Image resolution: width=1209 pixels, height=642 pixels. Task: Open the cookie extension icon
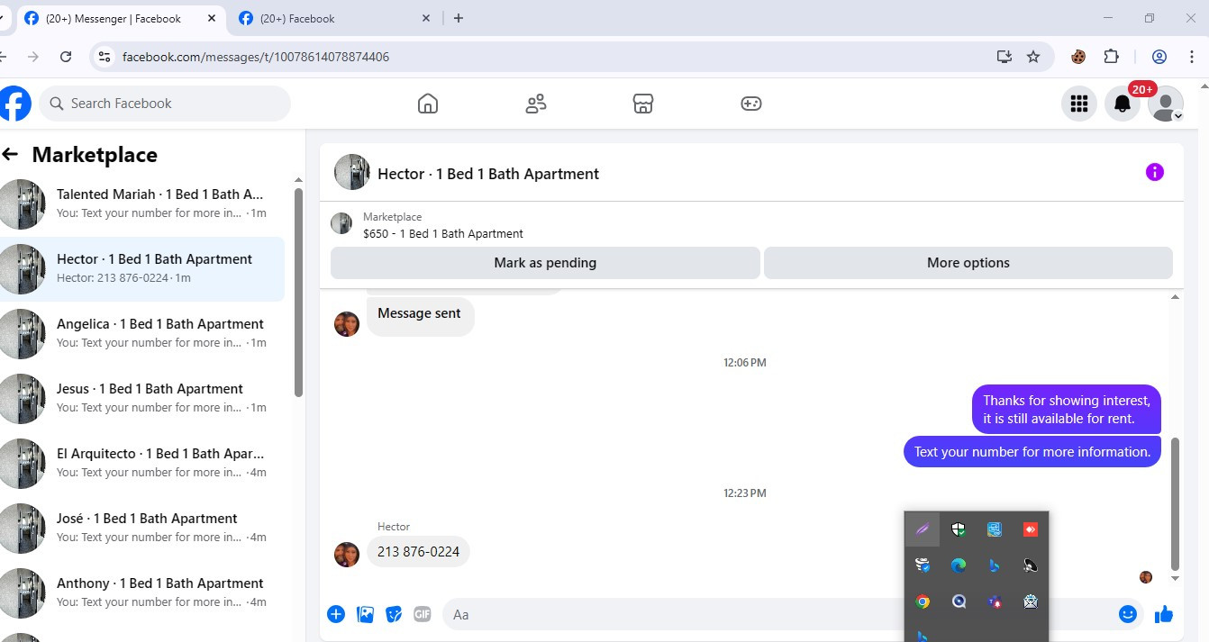click(x=1078, y=57)
